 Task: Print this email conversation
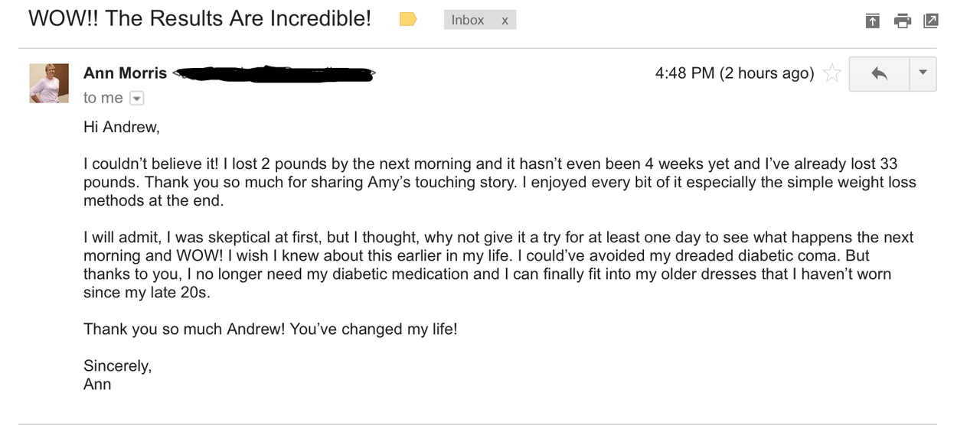pos(903,21)
